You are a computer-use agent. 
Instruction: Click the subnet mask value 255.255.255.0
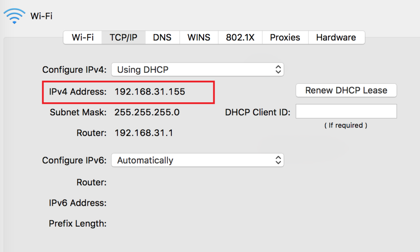click(147, 112)
